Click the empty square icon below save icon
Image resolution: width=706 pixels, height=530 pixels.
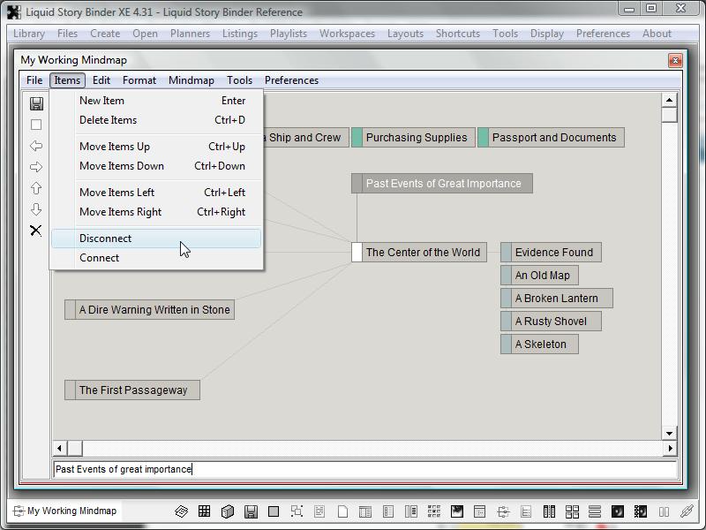click(x=36, y=125)
